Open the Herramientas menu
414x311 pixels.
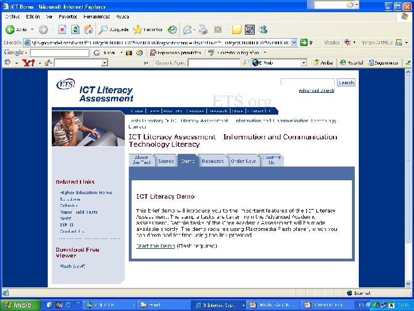[97, 17]
